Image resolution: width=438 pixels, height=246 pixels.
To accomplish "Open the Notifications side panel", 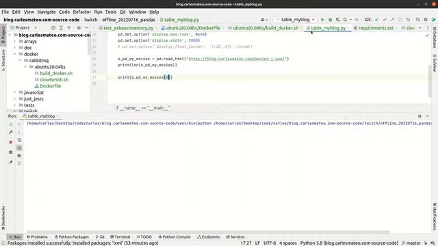I will (x=435, y=216).
